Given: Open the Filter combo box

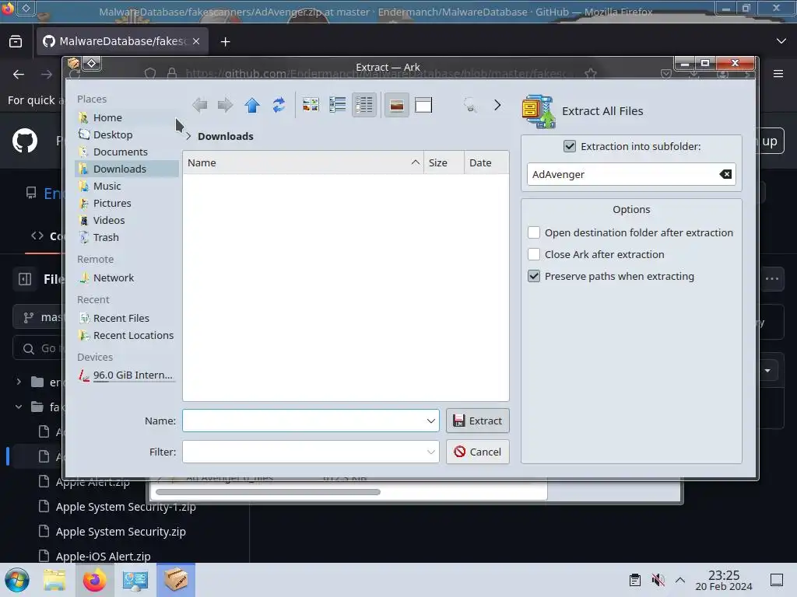Looking at the screenshot, I should [x=311, y=452].
